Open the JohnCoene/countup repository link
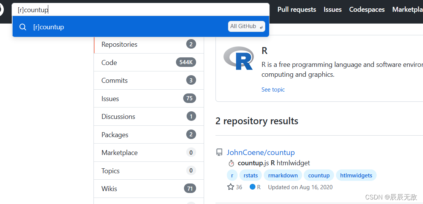 pos(261,153)
